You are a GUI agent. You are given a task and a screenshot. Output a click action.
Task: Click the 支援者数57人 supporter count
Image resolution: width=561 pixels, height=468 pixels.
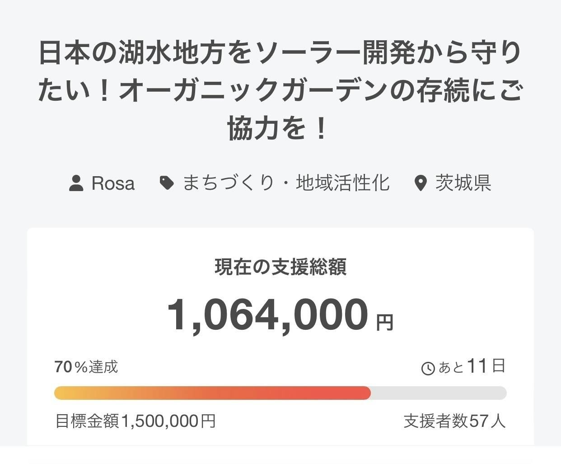[454, 421]
